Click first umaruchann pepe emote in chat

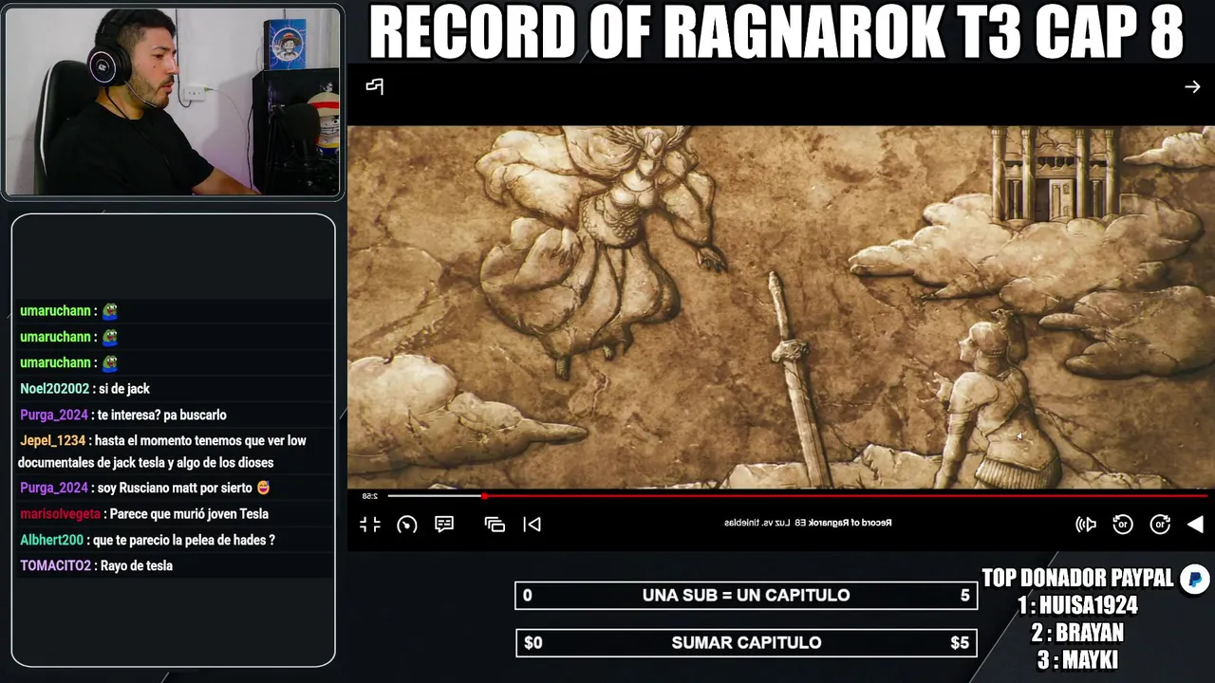(109, 311)
